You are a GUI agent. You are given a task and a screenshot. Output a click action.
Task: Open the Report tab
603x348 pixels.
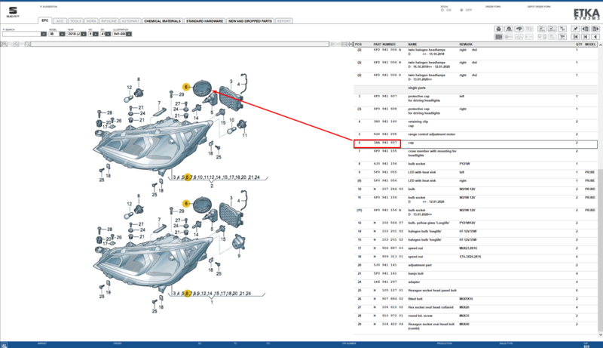tap(284, 21)
